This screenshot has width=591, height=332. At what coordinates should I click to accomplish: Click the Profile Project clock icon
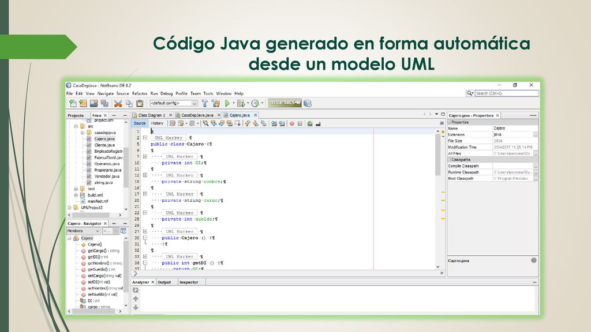point(255,103)
